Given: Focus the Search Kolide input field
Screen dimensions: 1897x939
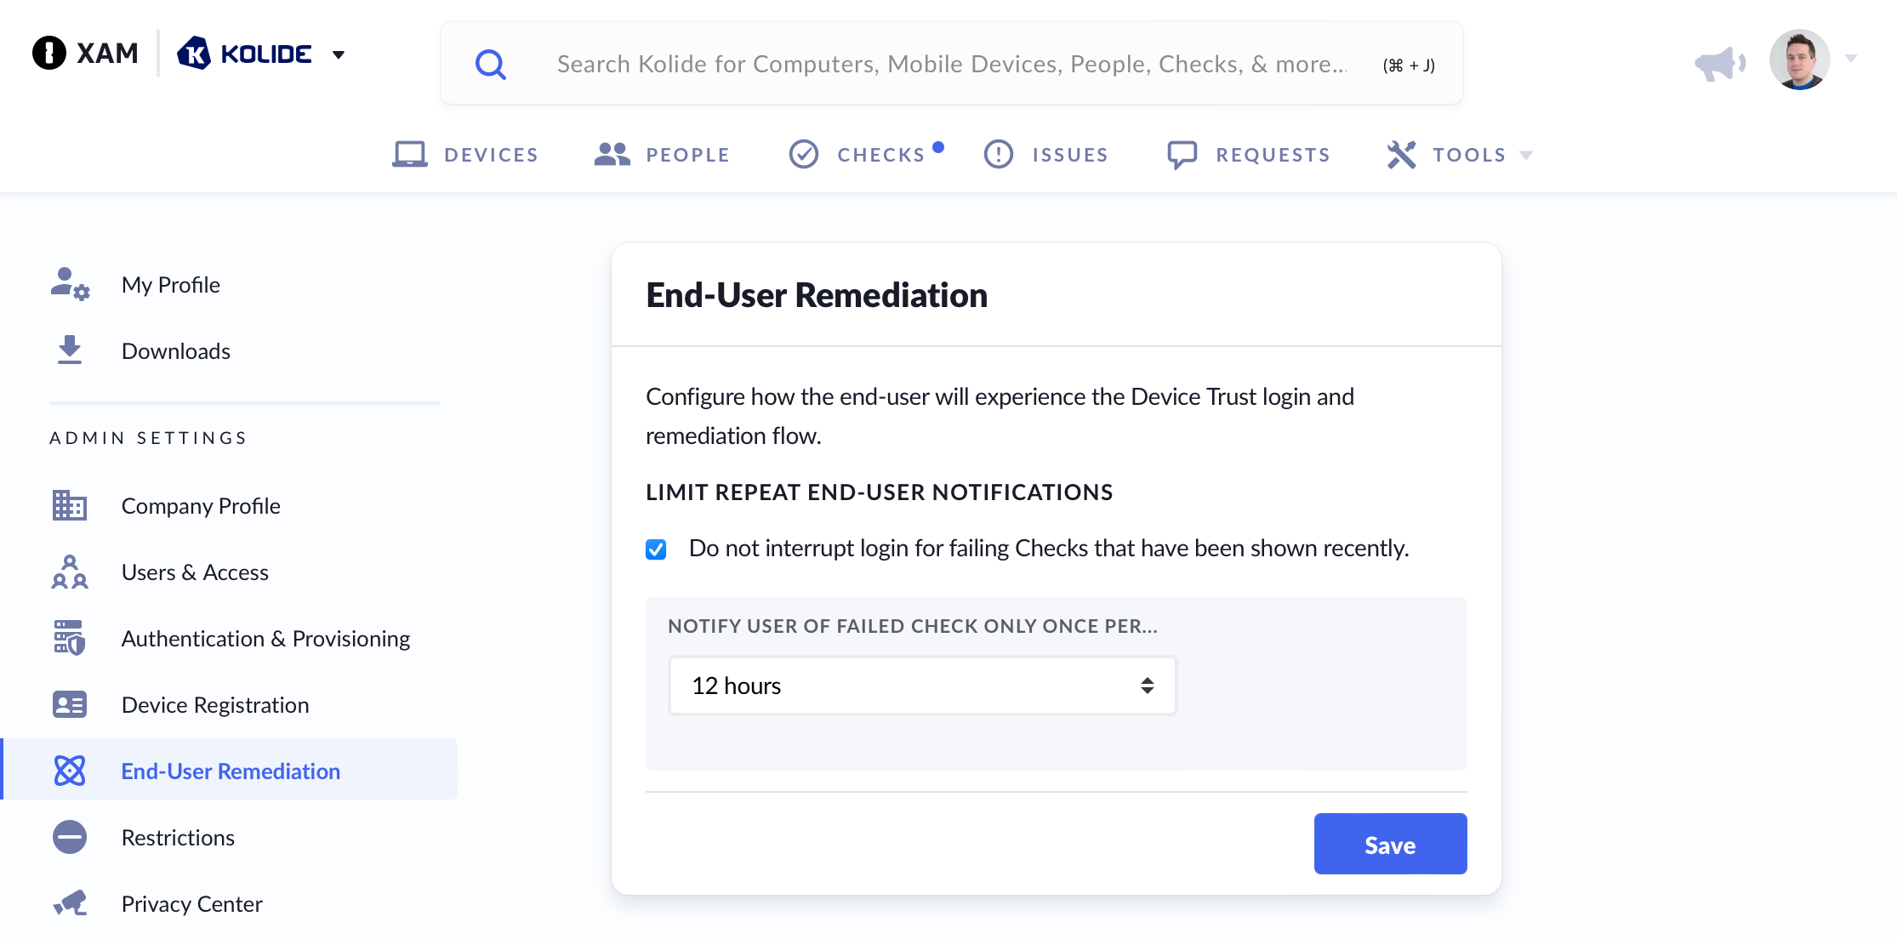Looking at the screenshot, I should (951, 65).
